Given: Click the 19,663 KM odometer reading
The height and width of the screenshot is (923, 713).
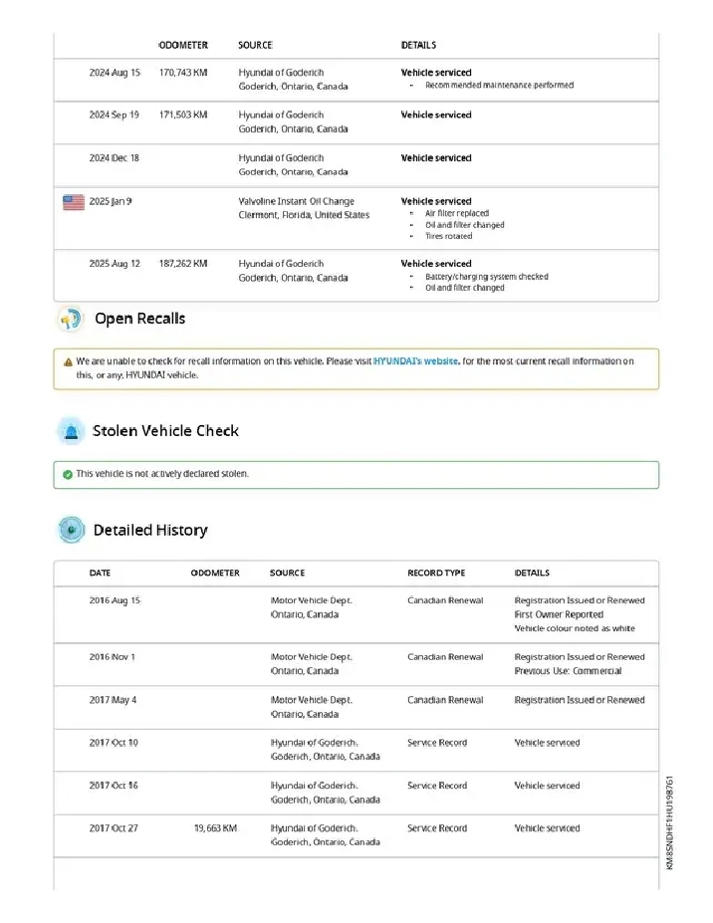Looking at the screenshot, I should tap(215, 828).
